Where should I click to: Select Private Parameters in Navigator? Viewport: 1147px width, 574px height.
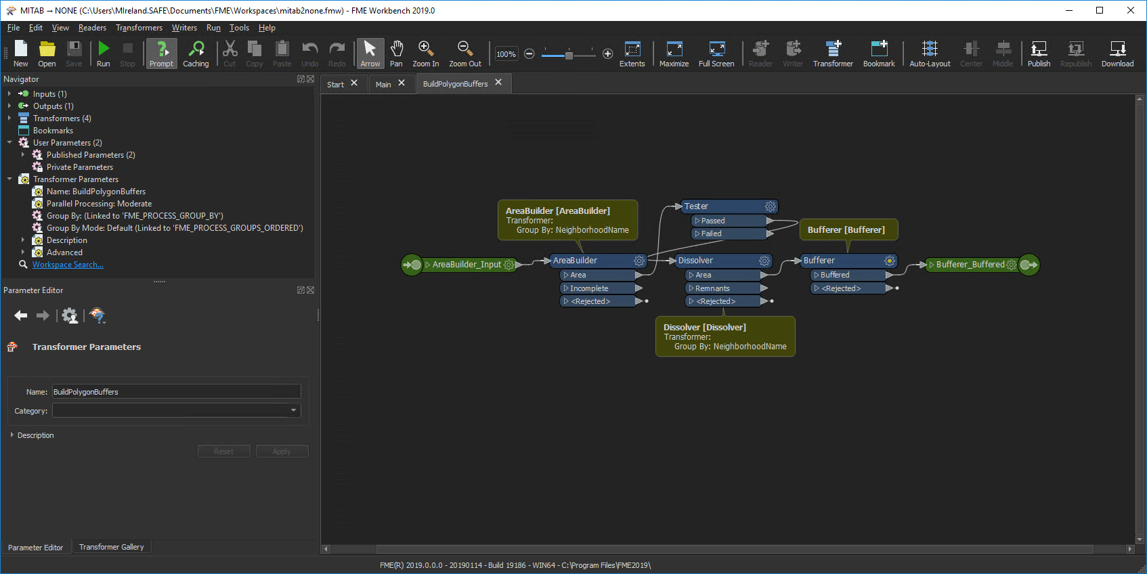coord(80,167)
